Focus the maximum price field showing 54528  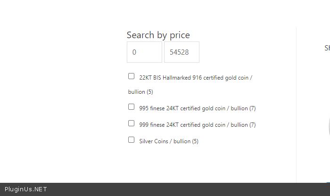pyautogui.click(x=181, y=52)
